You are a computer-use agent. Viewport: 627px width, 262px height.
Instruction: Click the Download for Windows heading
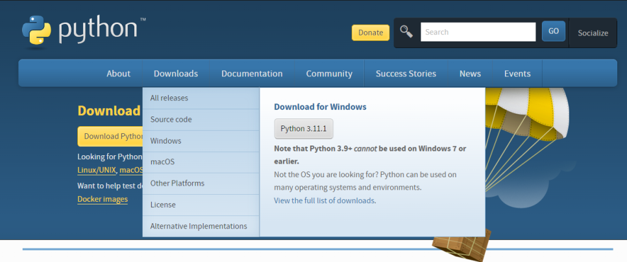pyautogui.click(x=320, y=107)
